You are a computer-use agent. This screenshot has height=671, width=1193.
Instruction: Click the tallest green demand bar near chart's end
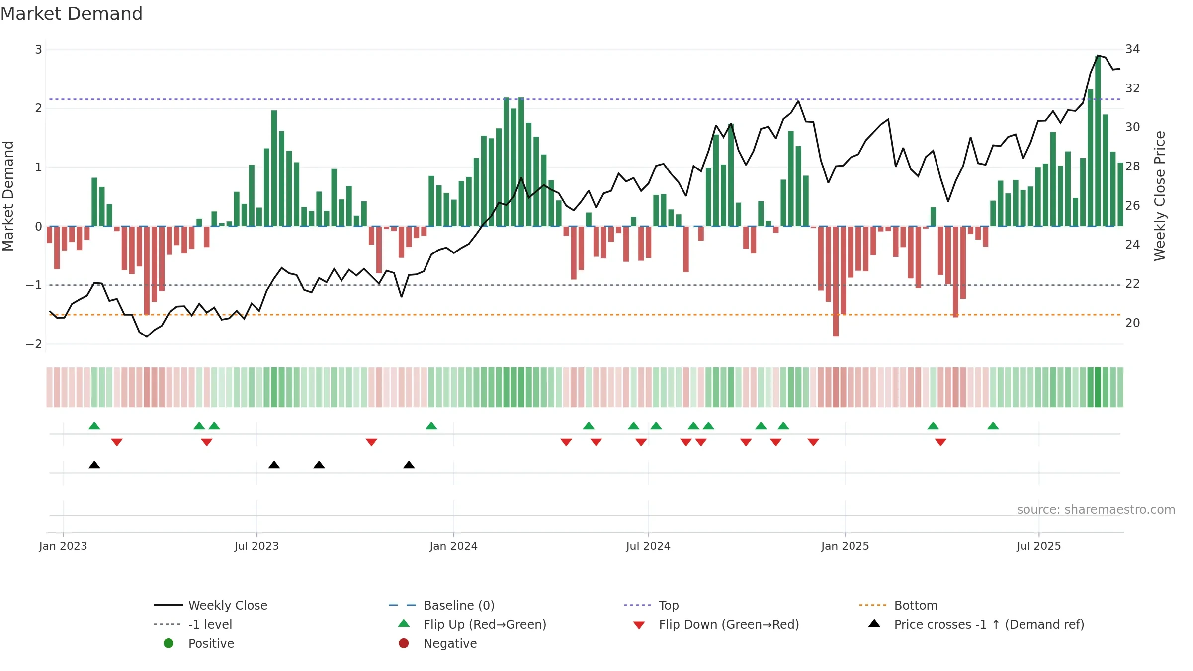pyautogui.click(x=1098, y=141)
